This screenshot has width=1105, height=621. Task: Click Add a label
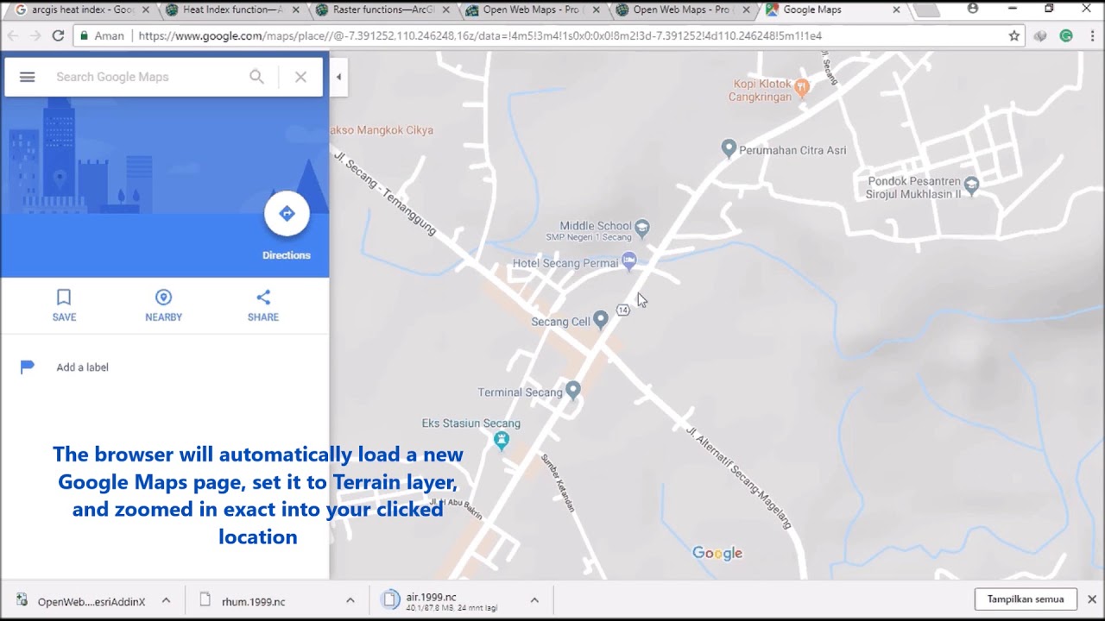tap(82, 367)
